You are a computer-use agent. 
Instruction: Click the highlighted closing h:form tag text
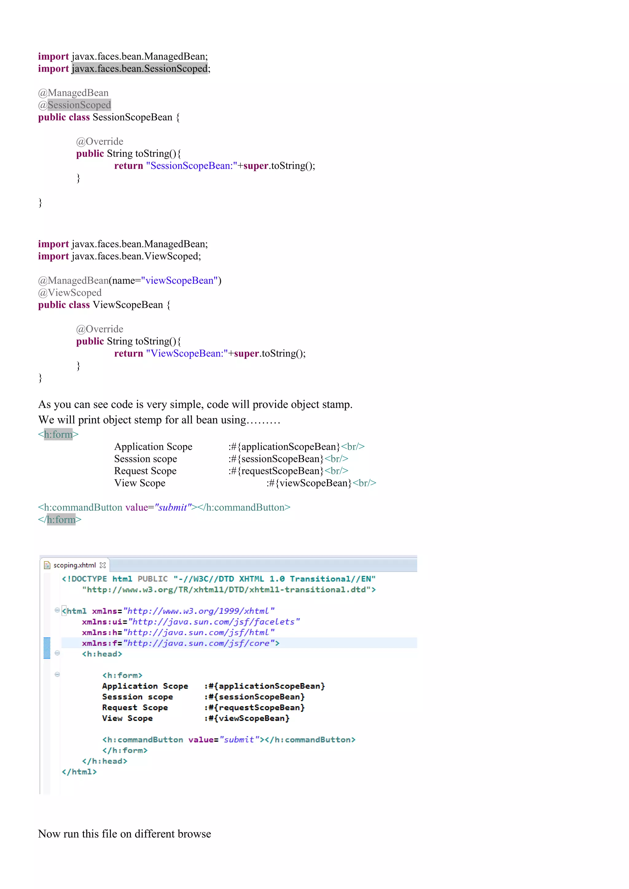tap(61, 520)
